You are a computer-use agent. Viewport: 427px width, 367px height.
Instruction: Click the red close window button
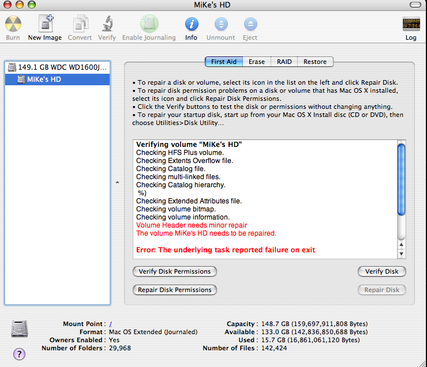[x=8, y=5]
